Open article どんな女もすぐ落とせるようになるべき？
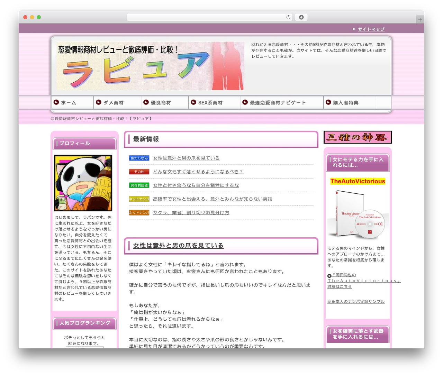443x375 pixels. (198, 172)
